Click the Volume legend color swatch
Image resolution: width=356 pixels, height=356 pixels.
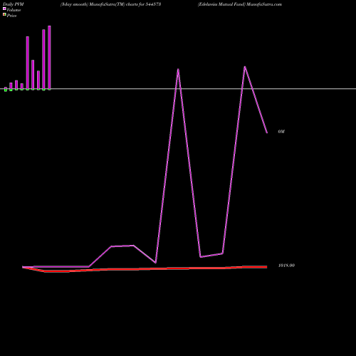tap(4, 9)
